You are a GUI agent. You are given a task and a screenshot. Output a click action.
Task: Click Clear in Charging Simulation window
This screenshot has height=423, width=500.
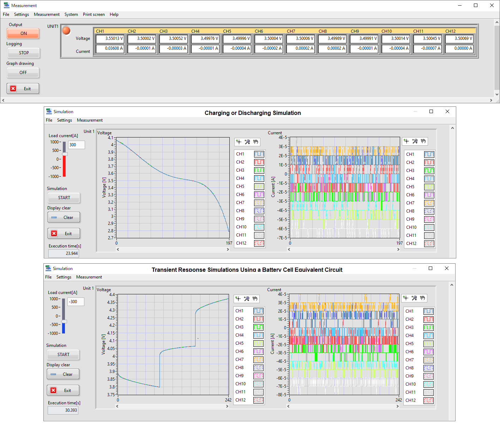click(64, 217)
